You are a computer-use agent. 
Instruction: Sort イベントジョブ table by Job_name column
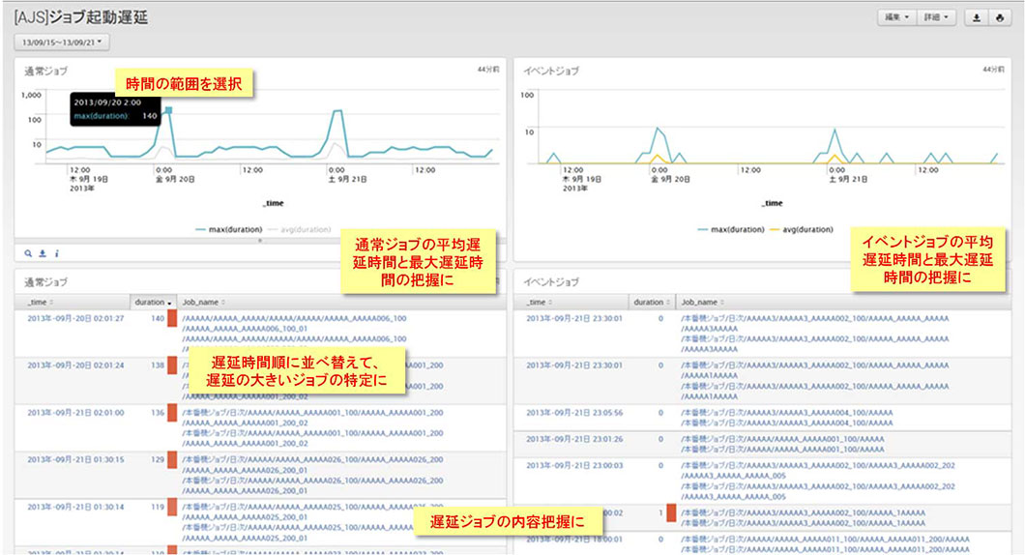tap(704, 302)
